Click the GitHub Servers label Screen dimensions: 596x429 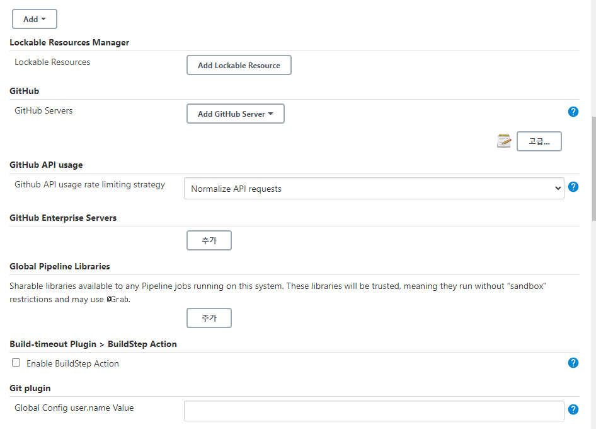tap(43, 111)
